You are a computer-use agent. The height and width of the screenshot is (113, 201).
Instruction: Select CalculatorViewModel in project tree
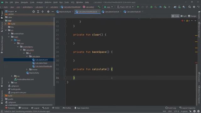(43, 66)
